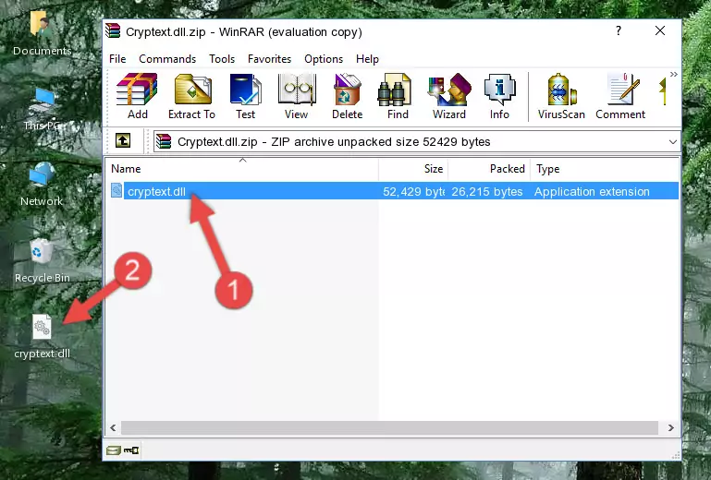Click the WinRAR title bar app icon
711x480 pixels.
113,30
